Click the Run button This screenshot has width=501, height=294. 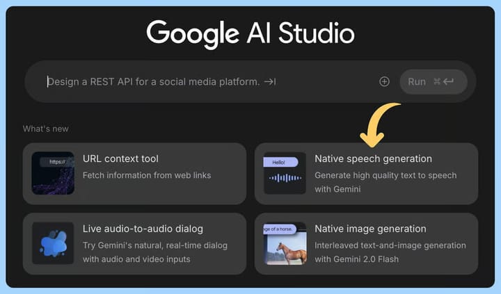(434, 82)
